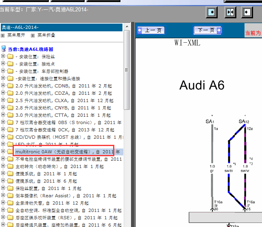262x227 pixels.
Task: Click the CLXA engine folder icon
Action: tap(10, 100)
